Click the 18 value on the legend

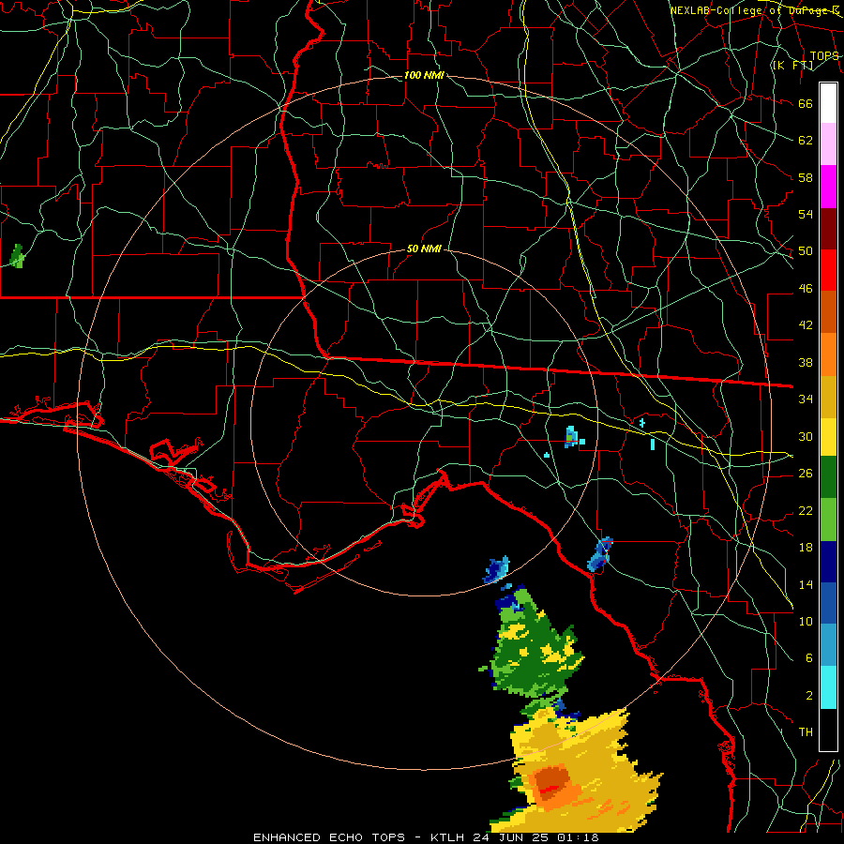[x=806, y=548]
